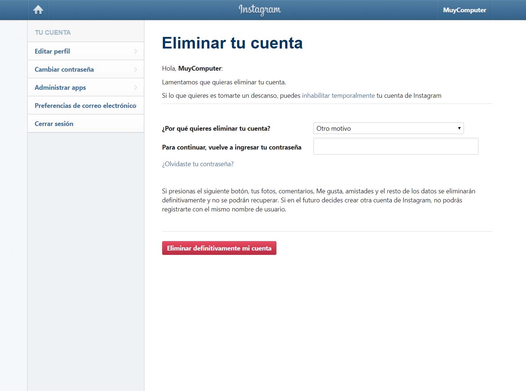This screenshot has height=391, width=526.
Task: Open the MuyComputer account menu
Action: [464, 10]
